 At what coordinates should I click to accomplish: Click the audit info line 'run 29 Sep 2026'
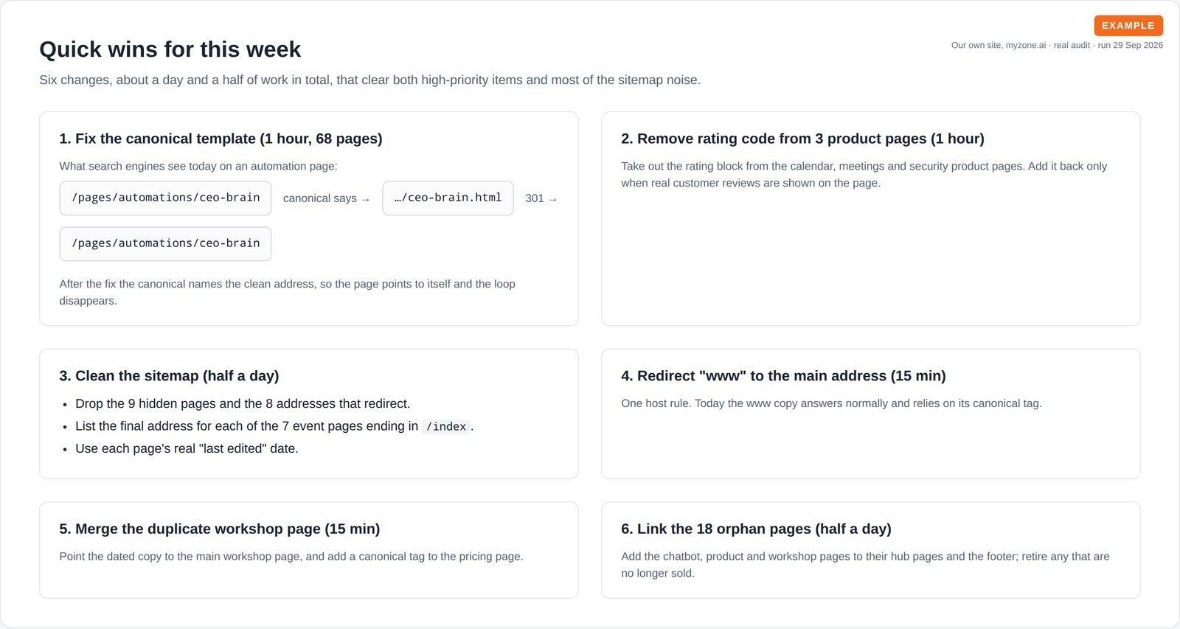1057,45
